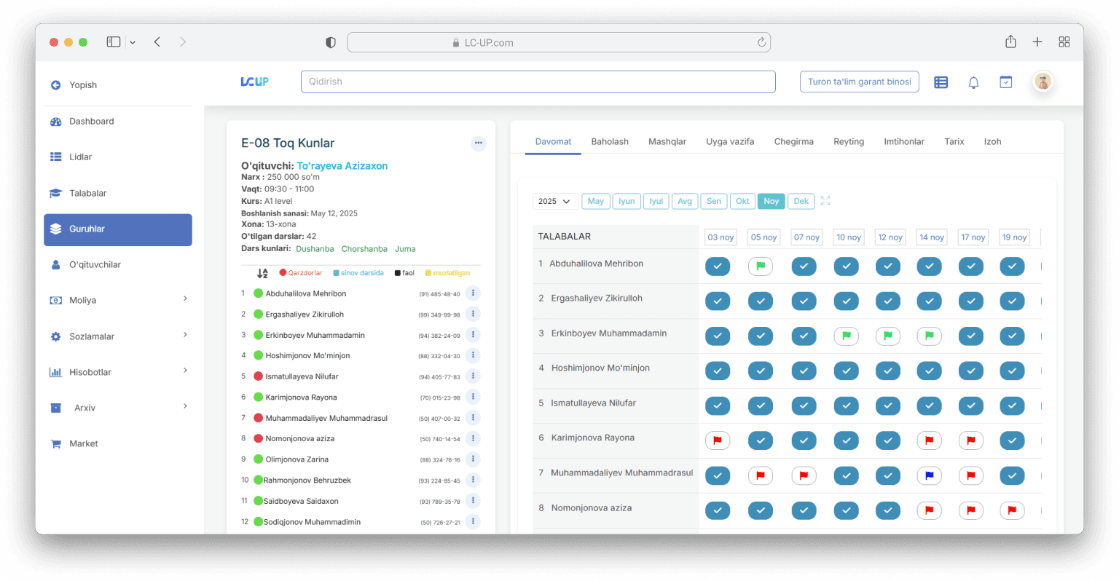
Task: Click the three-dot menu beside E-08 Toq Kunlar
Action: click(479, 143)
